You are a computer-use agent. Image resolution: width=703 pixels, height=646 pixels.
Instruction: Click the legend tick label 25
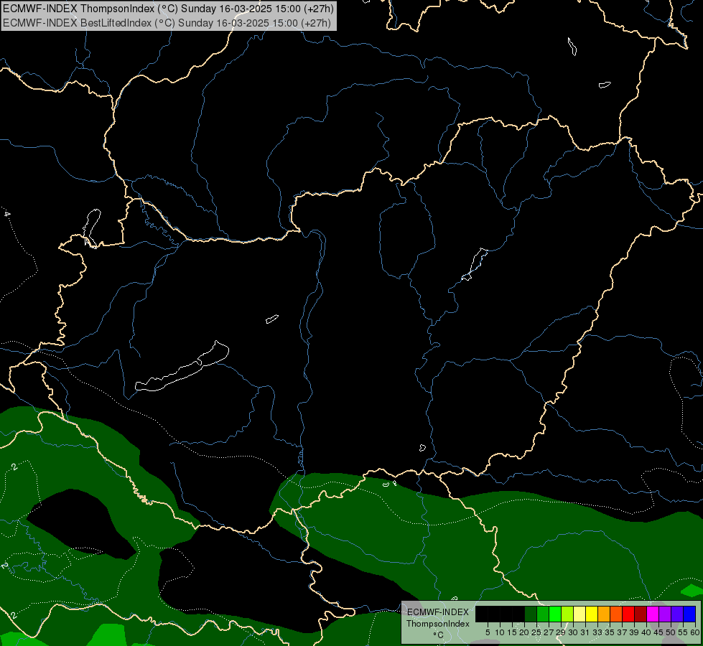[536, 632]
